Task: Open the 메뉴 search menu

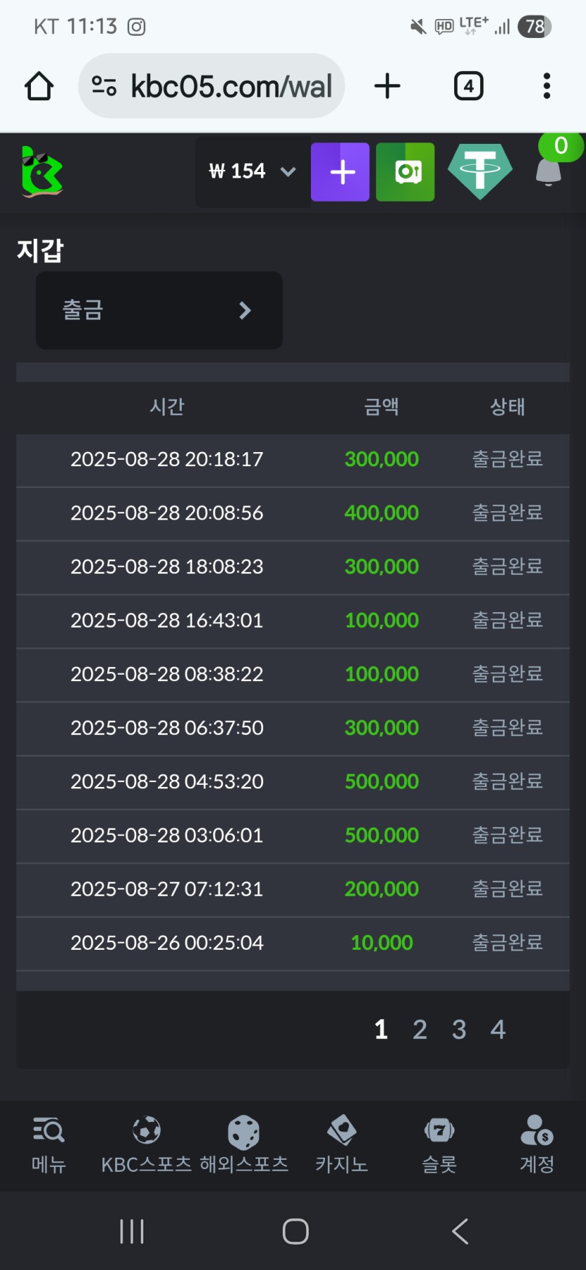Action: [48, 1144]
